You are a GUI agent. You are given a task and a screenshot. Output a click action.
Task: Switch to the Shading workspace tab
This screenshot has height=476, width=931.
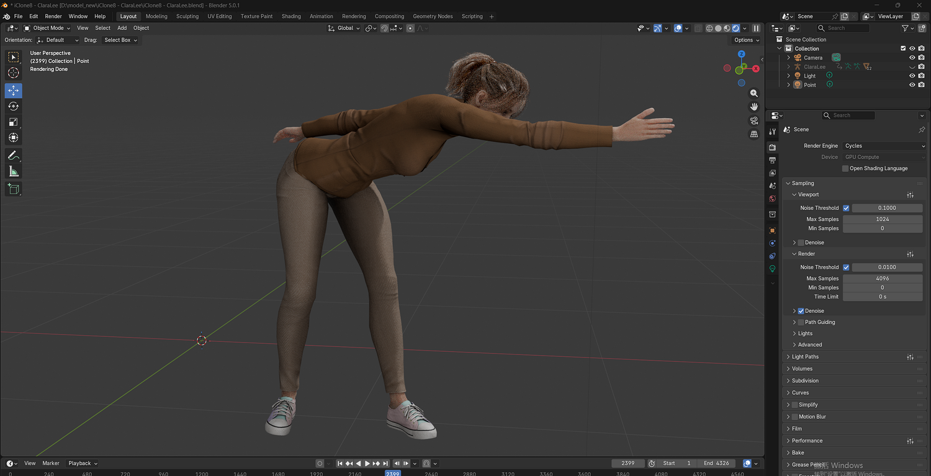291,16
